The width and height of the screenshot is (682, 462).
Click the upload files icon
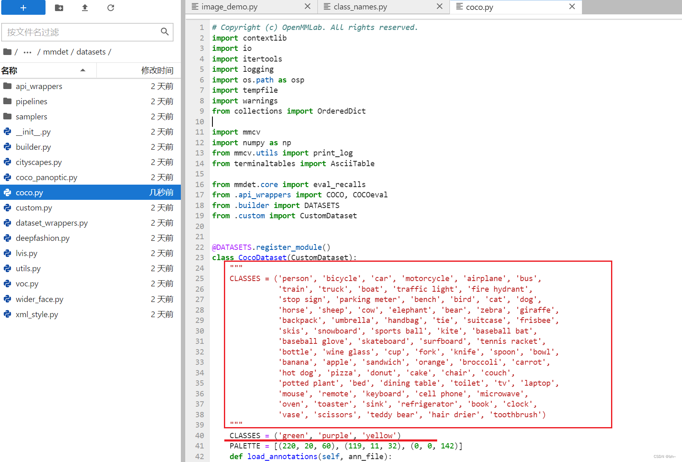click(85, 8)
